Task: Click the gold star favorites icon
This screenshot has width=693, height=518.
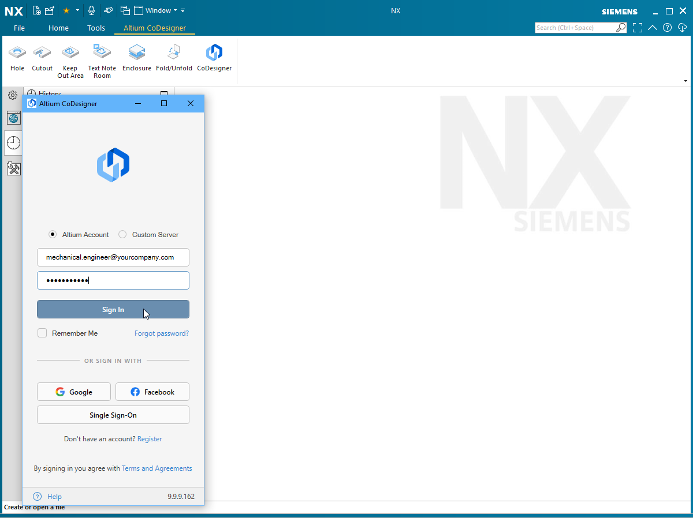Action: click(66, 10)
